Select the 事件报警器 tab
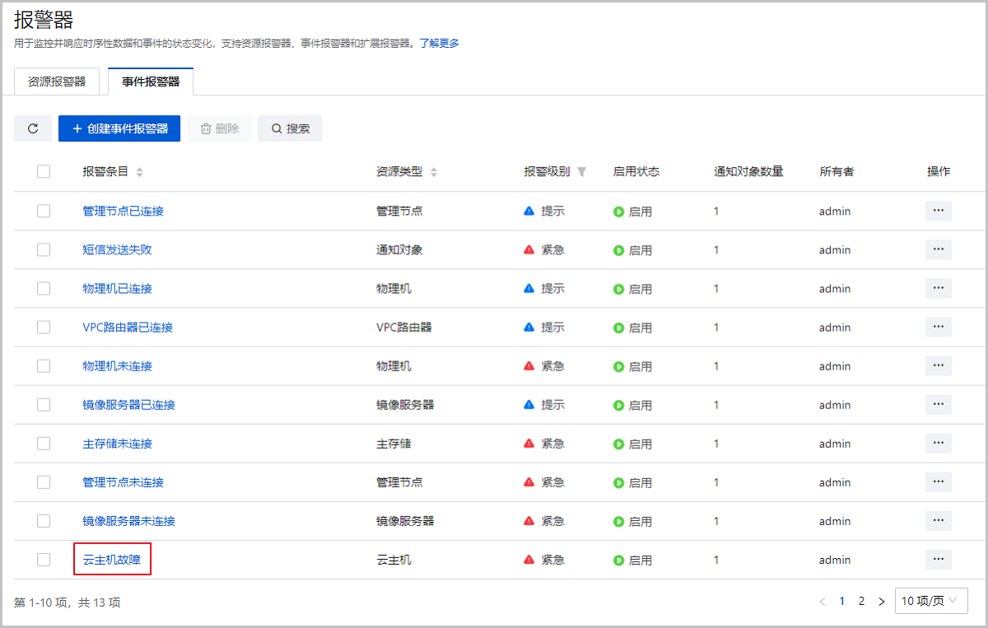988x628 pixels. click(x=151, y=81)
